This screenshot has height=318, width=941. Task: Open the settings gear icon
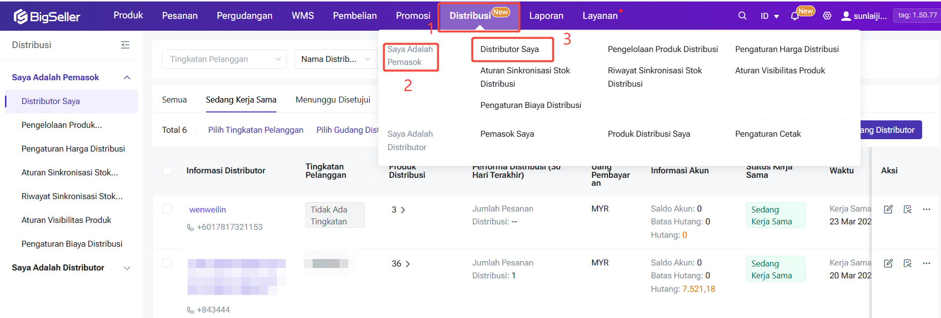[827, 16]
